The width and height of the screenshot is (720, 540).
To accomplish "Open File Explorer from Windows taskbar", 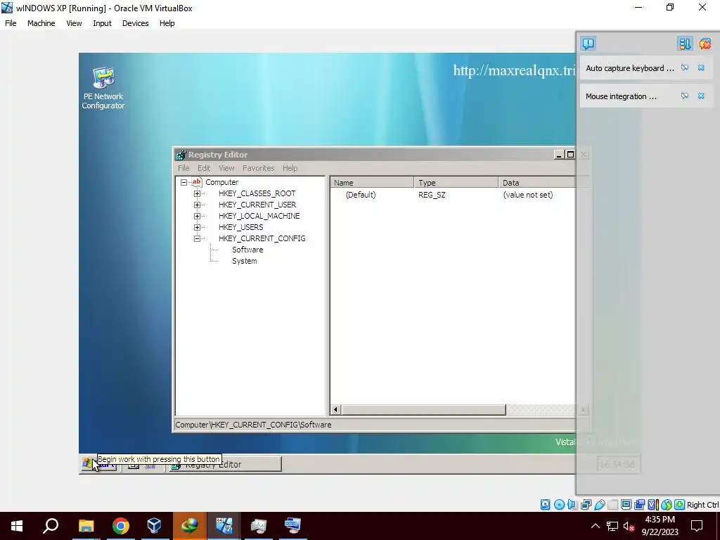I will pyautogui.click(x=86, y=526).
